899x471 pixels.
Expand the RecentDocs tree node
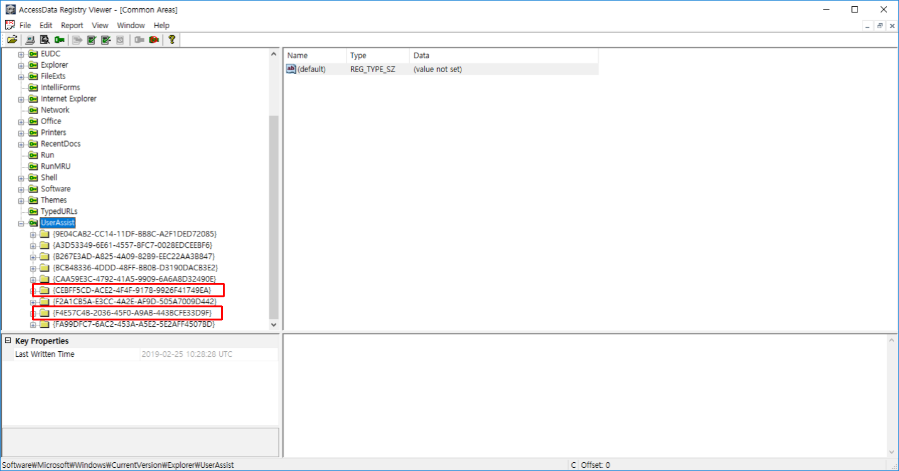[21, 144]
